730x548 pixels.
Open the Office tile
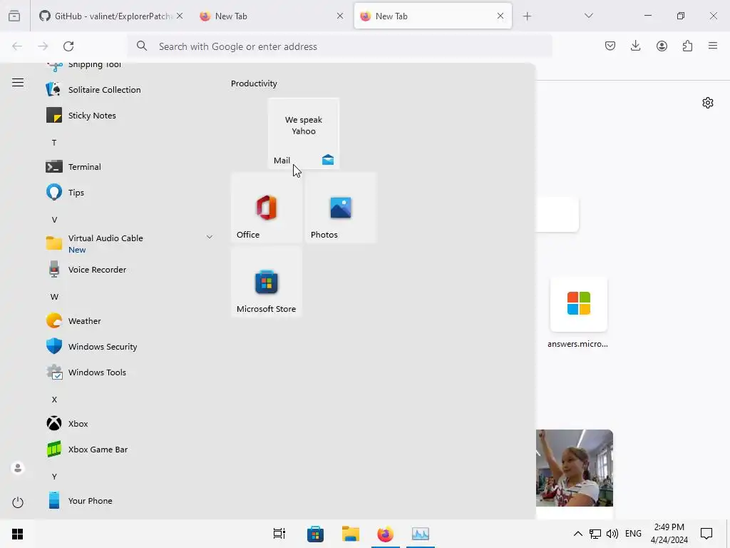pyautogui.click(x=267, y=208)
